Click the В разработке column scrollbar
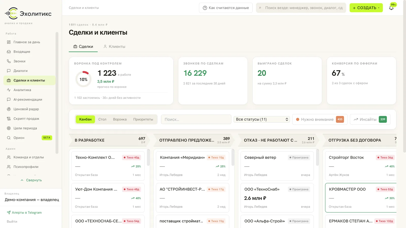Image resolution: width=406 pixels, height=228 pixels. [148, 157]
